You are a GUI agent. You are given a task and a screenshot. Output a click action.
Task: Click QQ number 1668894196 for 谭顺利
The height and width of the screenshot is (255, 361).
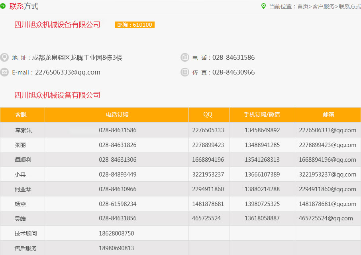coord(208,160)
